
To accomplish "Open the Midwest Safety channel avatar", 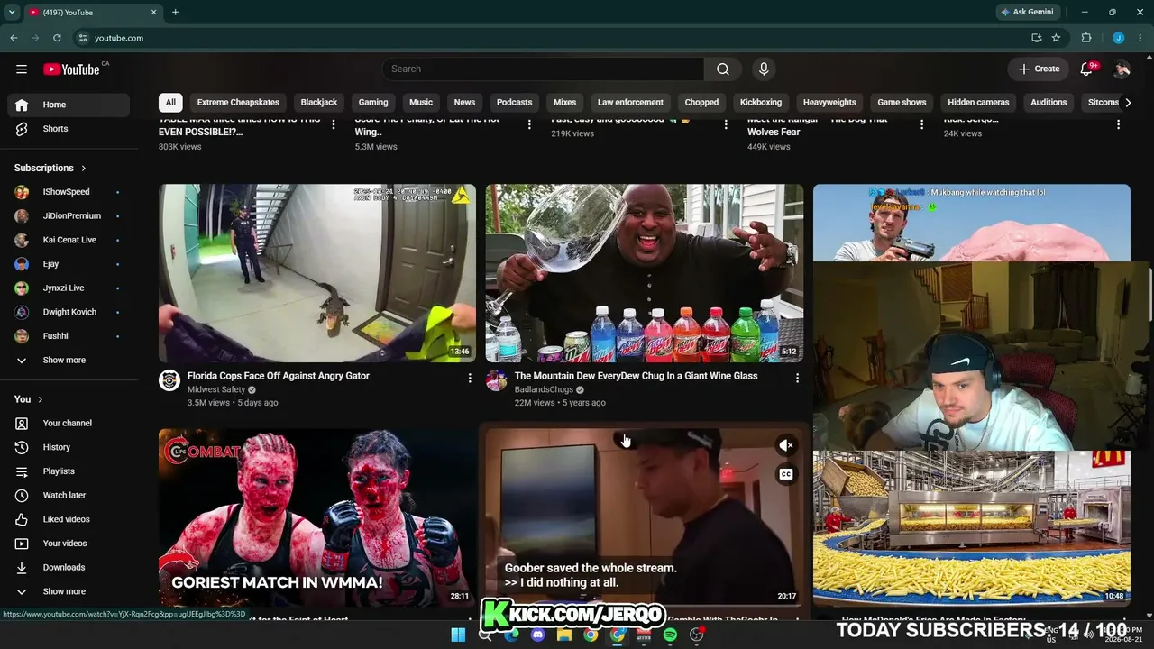I will (169, 380).
